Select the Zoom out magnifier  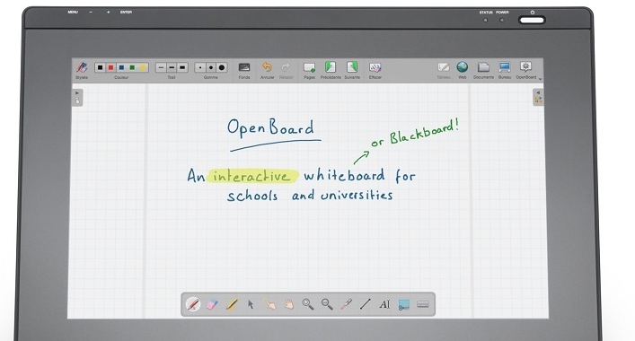[327, 304]
